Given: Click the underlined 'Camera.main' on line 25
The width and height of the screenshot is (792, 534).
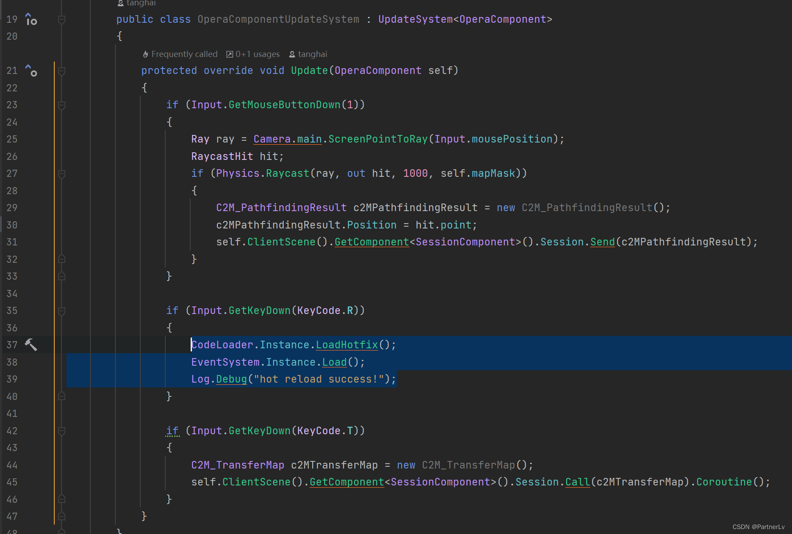Looking at the screenshot, I should coord(288,139).
